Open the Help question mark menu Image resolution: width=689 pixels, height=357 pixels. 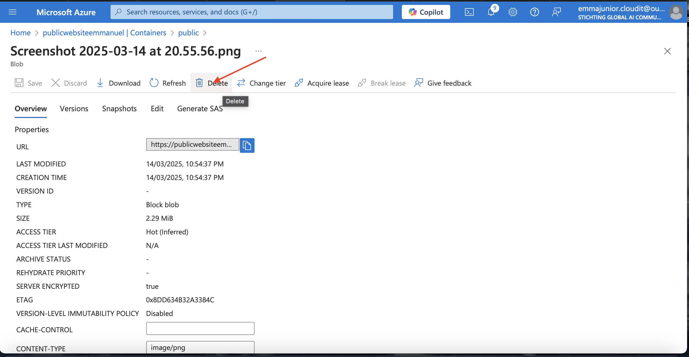click(535, 12)
